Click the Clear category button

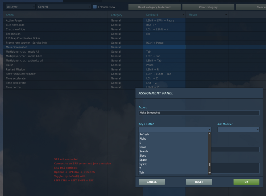click(x=208, y=7)
